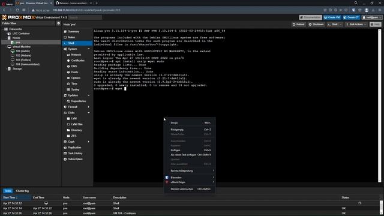The height and width of the screenshot is (216, 384).
Task: Select LXC Container in the tree
Action: [x=21, y=34]
